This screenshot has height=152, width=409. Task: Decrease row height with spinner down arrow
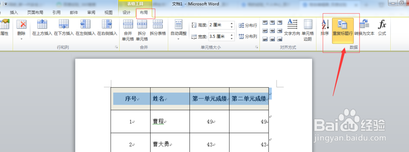231,27
